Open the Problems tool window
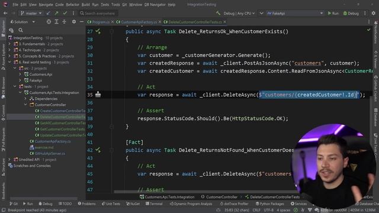The image size is (379, 213). pyautogui.click(x=86, y=204)
